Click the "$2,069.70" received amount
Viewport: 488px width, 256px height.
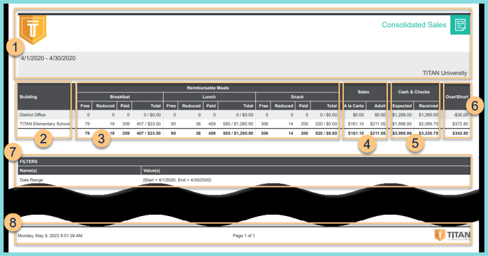pos(429,124)
